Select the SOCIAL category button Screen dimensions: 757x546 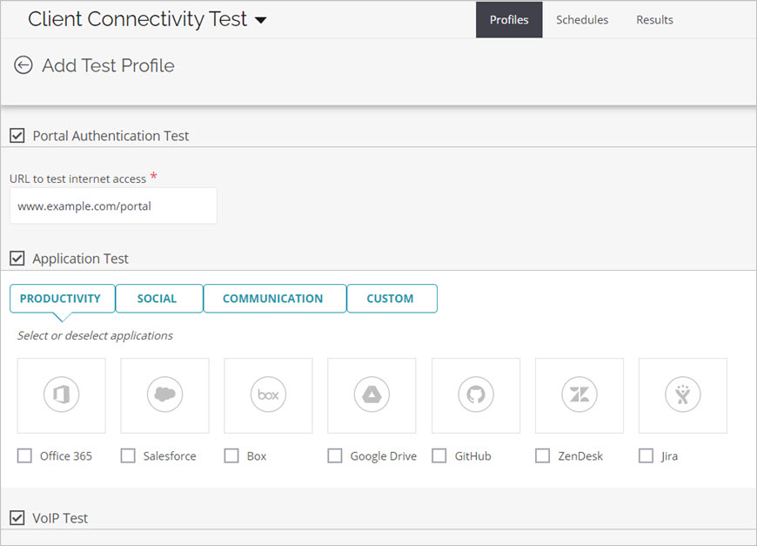click(x=158, y=298)
